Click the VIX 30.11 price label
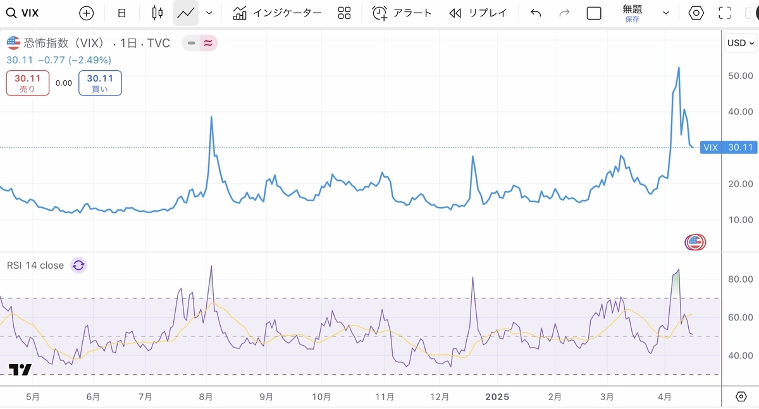The height and width of the screenshot is (409, 759). pos(728,147)
